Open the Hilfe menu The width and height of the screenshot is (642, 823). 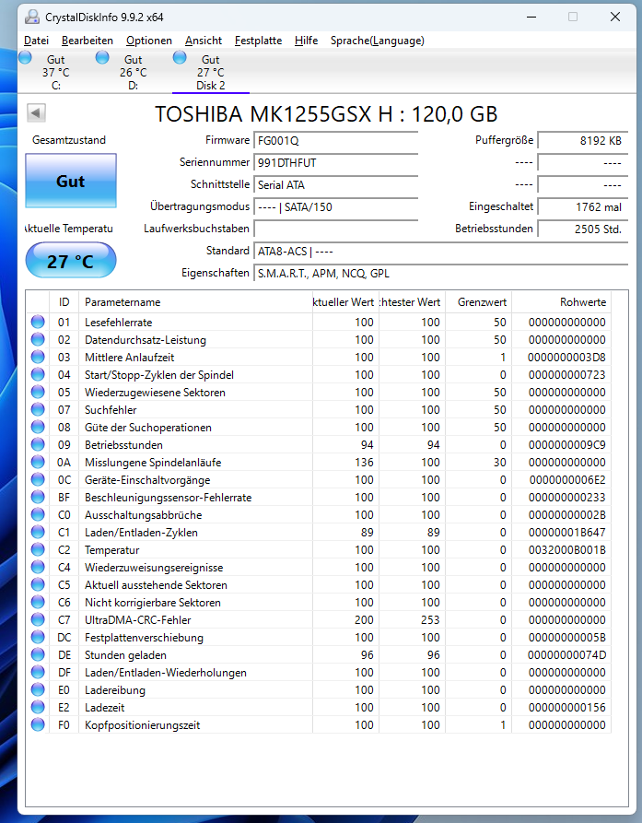[307, 41]
